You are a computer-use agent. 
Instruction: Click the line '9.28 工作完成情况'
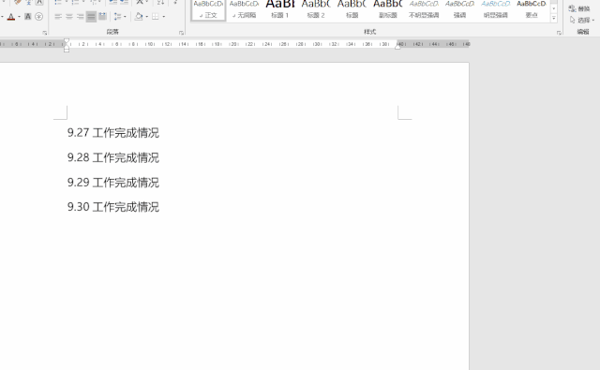(x=113, y=157)
